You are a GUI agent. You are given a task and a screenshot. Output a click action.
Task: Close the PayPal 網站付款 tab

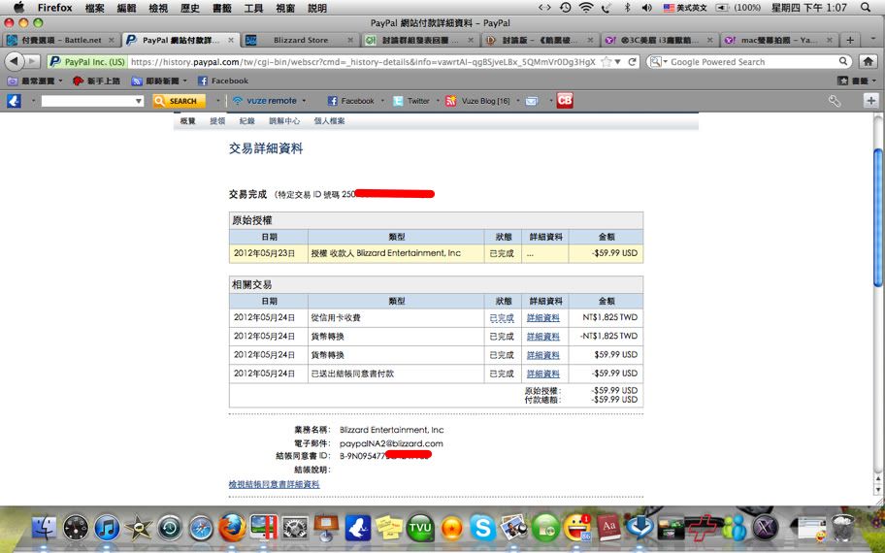pos(230,40)
